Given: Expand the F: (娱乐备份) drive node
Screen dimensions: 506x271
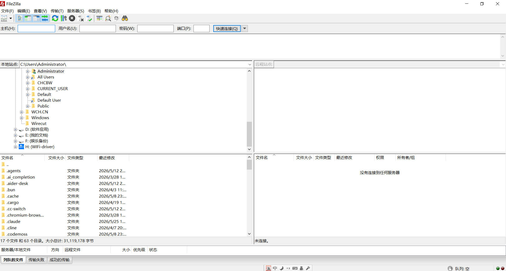Looking at the screenshot, I should (x=15, y=141).
